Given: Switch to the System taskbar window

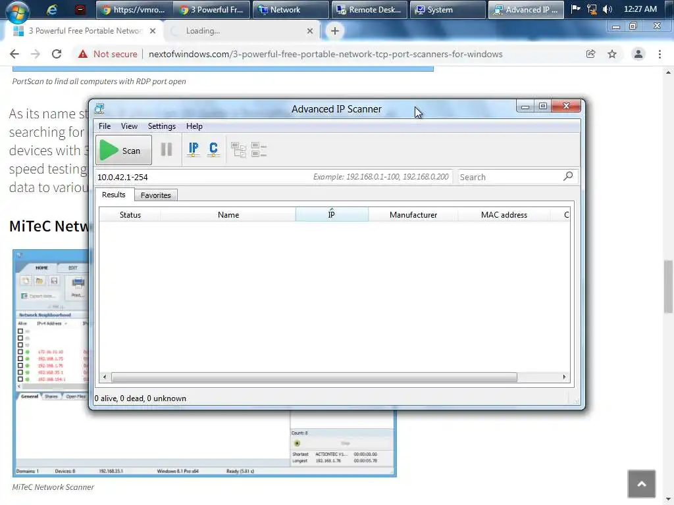Looking at the screenshot, I should point(448,9).
